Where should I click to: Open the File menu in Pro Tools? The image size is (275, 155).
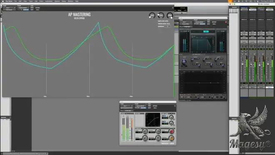tap(15, 1)
